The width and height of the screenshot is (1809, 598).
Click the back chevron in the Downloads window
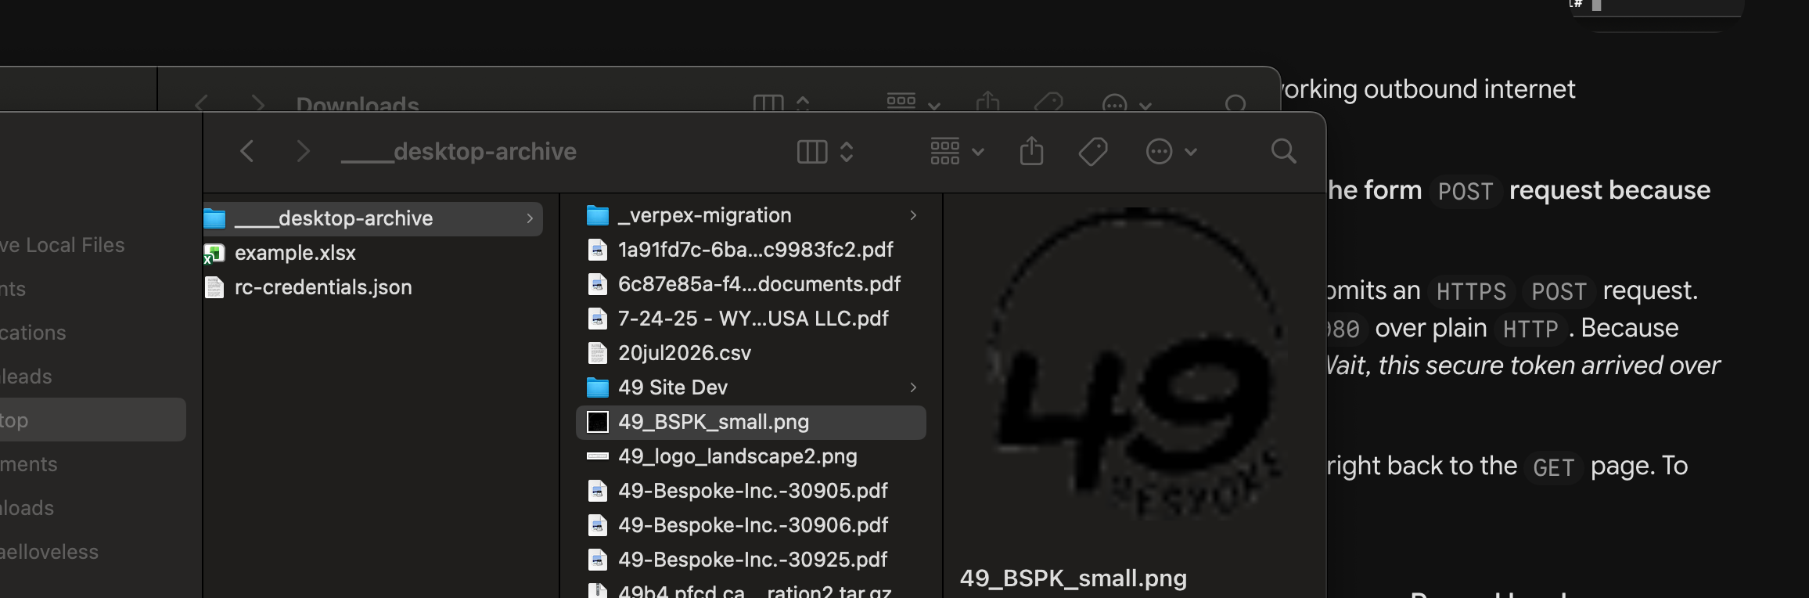202,103
